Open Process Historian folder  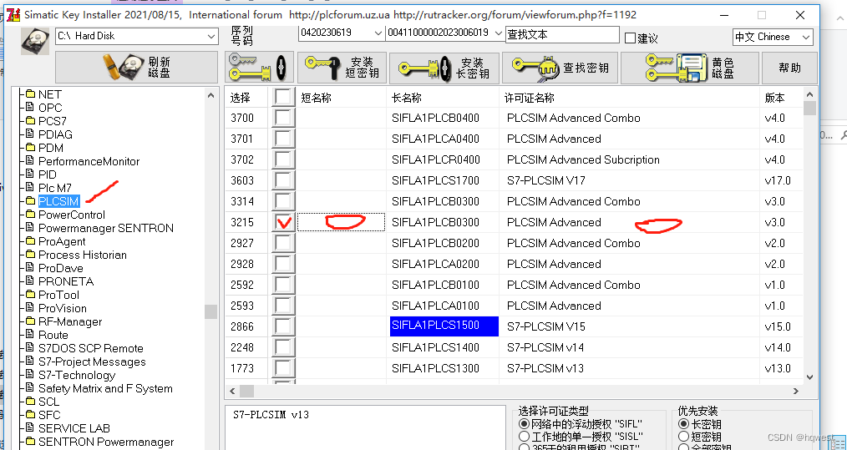82,255
